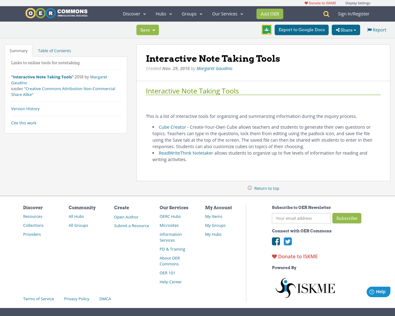Open the Facebook icon under Connect
Screen dimensions: 395x316
coord(276,242)
